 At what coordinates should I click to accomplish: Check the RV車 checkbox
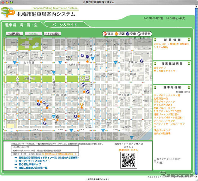point(155,163)
